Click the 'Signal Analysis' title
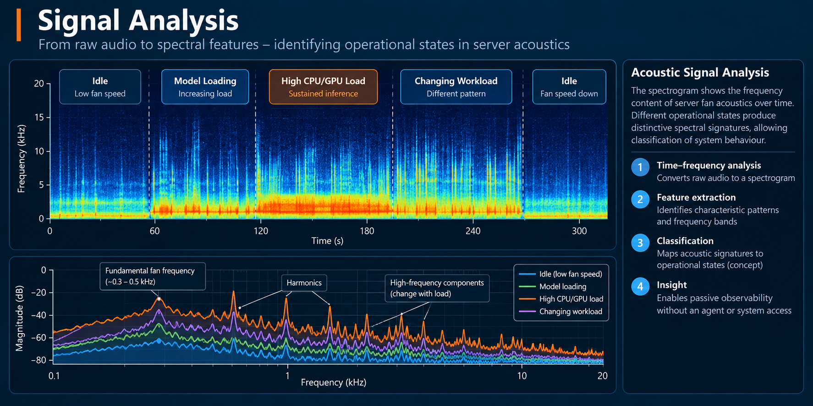The image size is (813, 406). point(138,21)
